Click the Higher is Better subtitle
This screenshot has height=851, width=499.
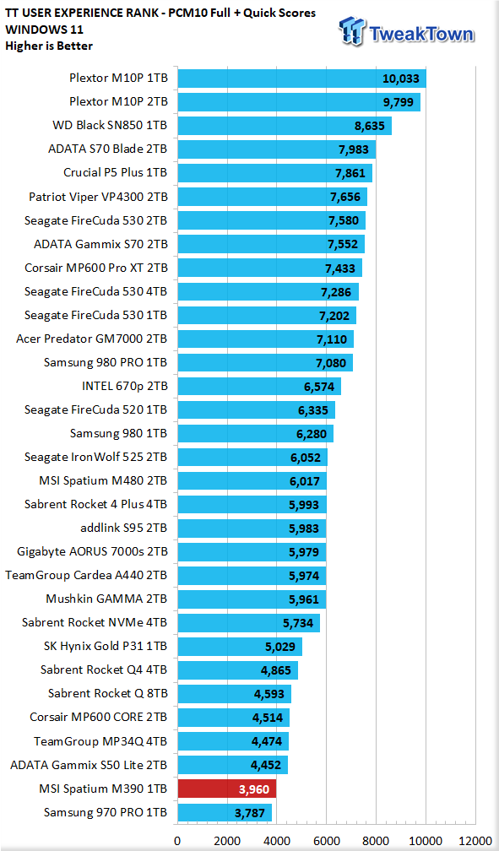(49, 46)
